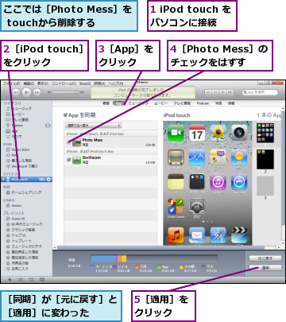Image resolution: width=286 pixels, height=322 pixels.
Task: Select ホームシェアリング in the sidebar
Action: [24, 192]
